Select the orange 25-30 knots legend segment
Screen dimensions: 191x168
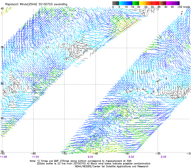click(149, 3)
